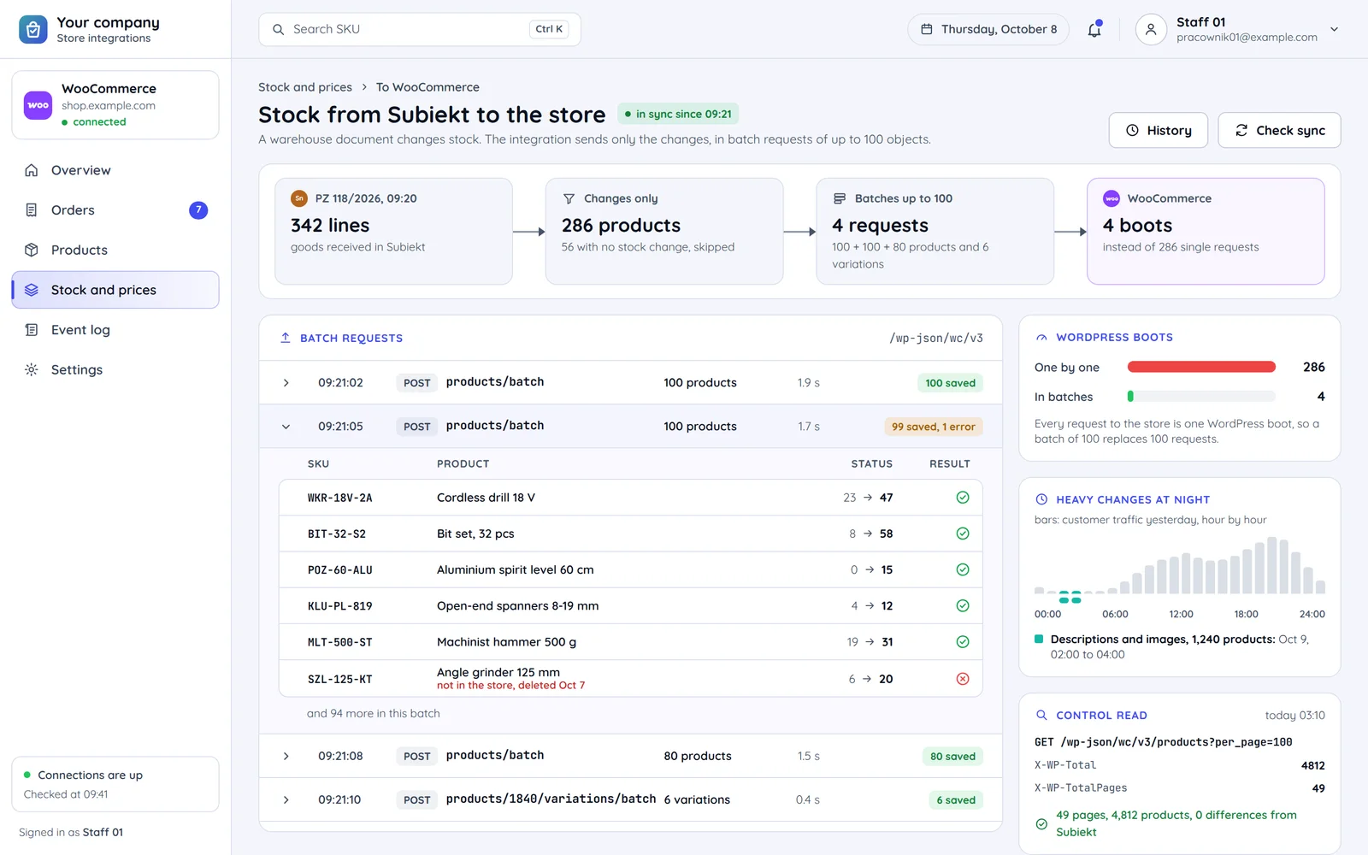Click the notification bell icon
Viewport: 1368px width, 855px height.
click(x=1094, y=29)
